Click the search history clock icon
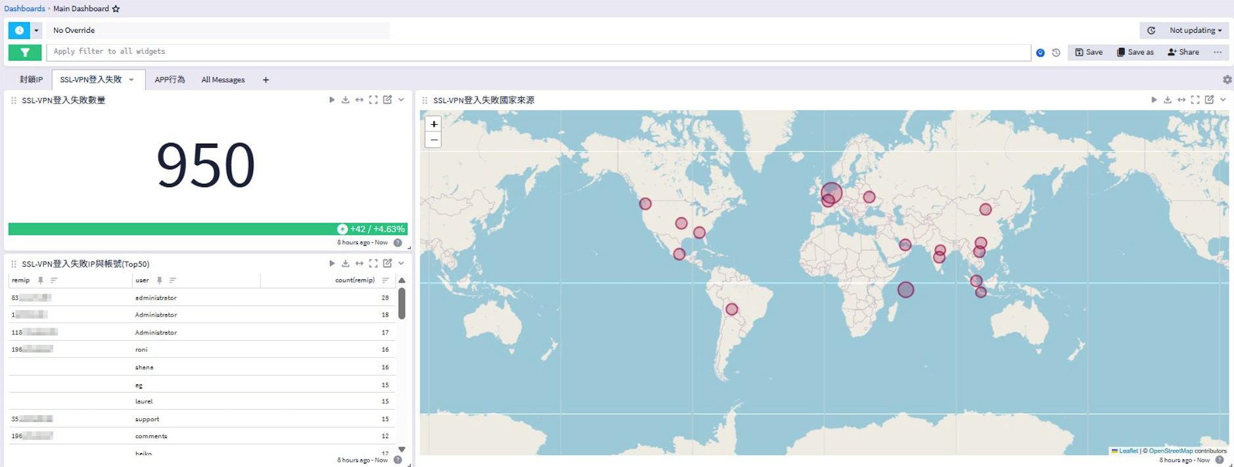 pyautogui.click(x=1056, y=53)
